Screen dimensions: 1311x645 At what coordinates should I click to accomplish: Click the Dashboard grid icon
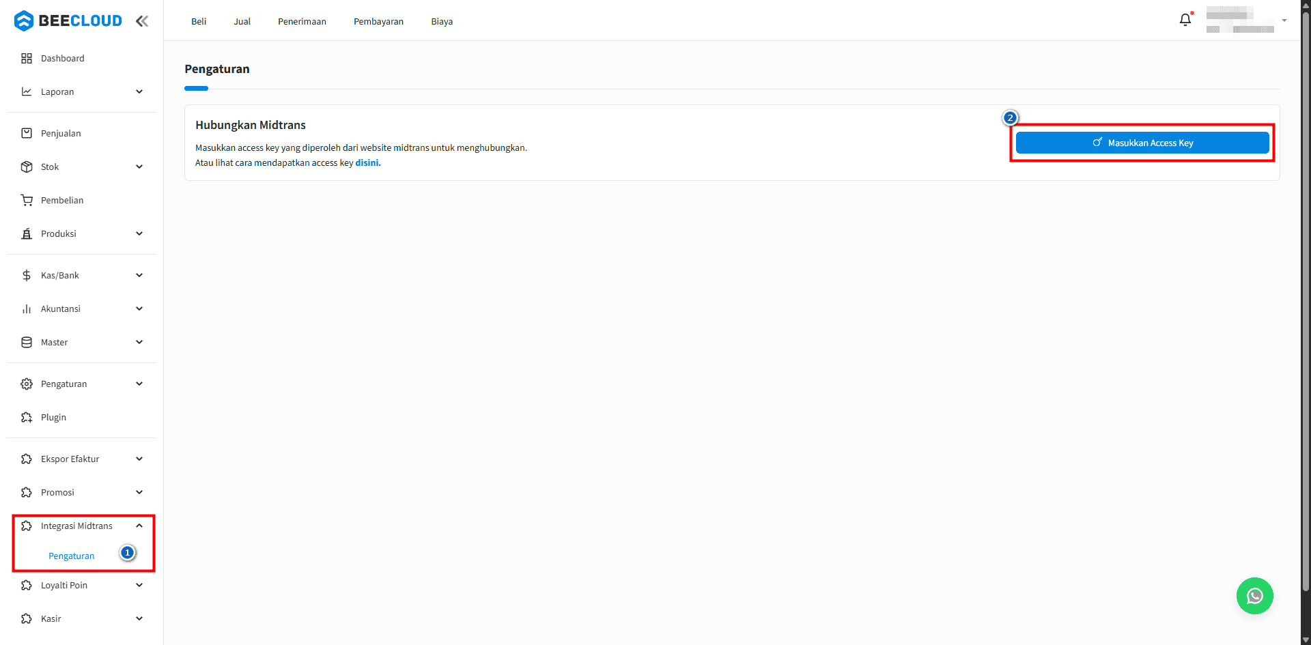point(27,59)
